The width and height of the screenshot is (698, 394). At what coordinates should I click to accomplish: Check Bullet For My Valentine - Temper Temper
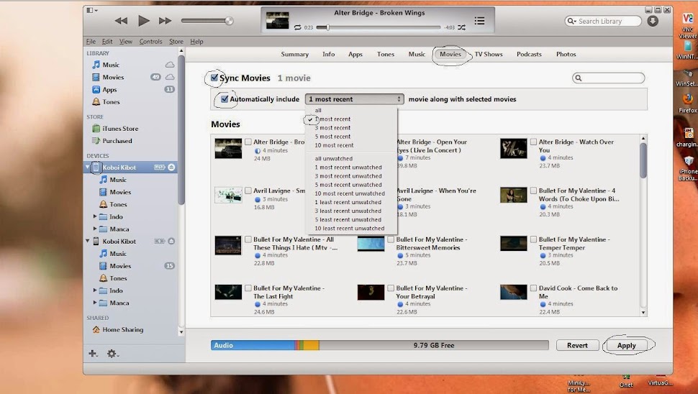(x=533, y=239)
